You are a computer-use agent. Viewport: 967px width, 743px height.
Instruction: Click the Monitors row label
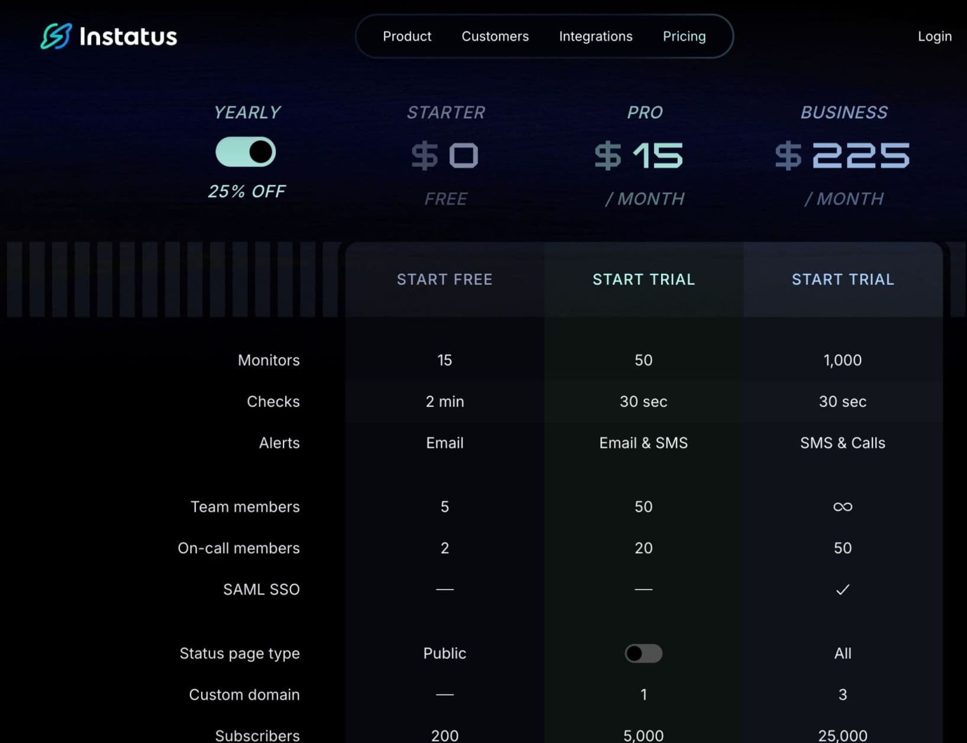tap(268, 360)
